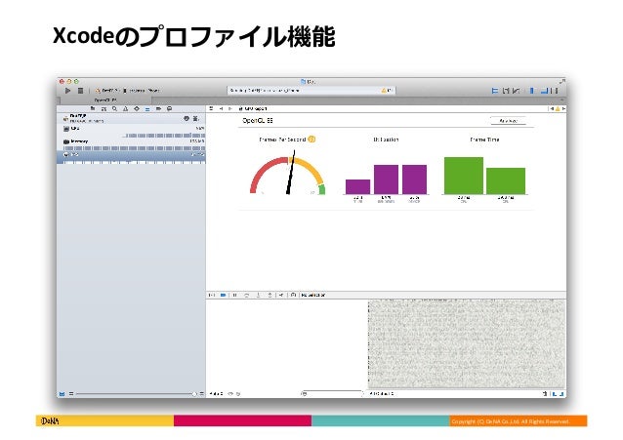Screen dimensions: 623x440
Task: Select the highlighted FPS gauge row
Action: [x=131, y=157]
